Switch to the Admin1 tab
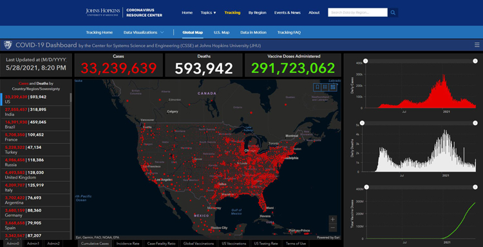Screen dimensions: 483x247 (x=33, y=244)
